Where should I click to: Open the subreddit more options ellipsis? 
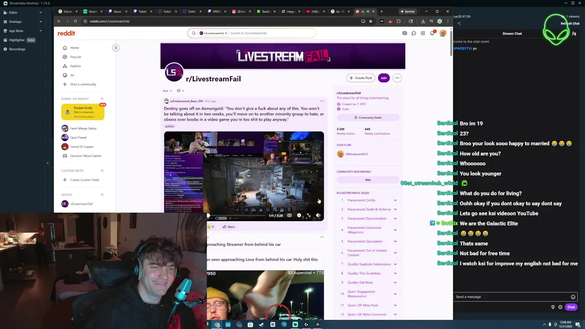(397, 78)
